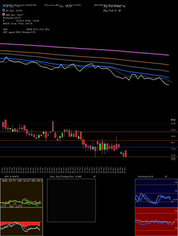Click 'ADX signal: SELL Slowing @ 8%' text
The height and width of the screenshot is (236, 178).
coord(19,32)
